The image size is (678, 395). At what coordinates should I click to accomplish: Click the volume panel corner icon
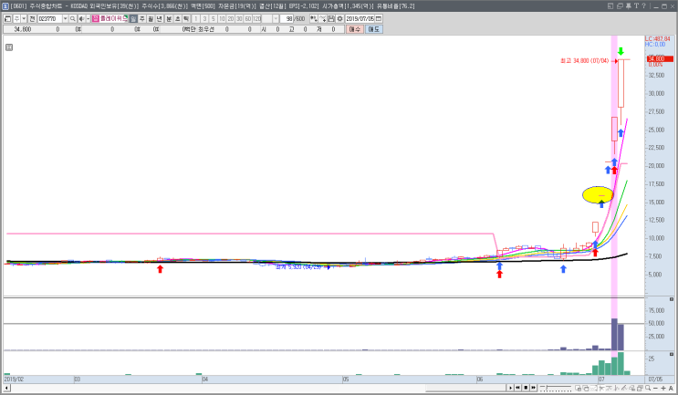(672, 299)
